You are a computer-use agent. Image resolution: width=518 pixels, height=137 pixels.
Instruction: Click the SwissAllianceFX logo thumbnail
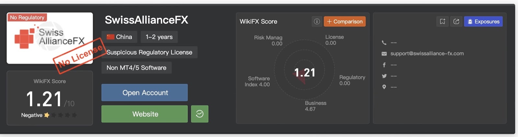tap(50, 38)
